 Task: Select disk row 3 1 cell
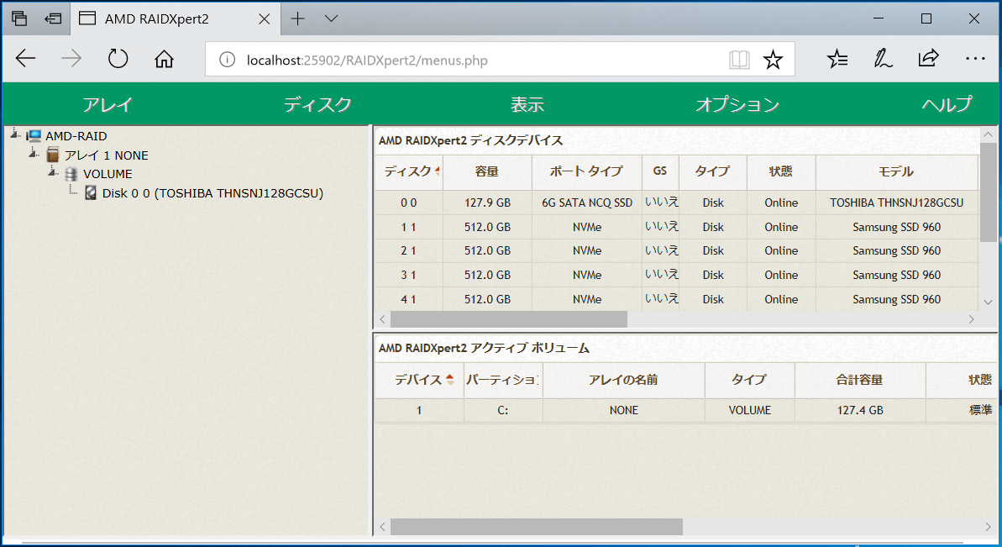point(409,275)
